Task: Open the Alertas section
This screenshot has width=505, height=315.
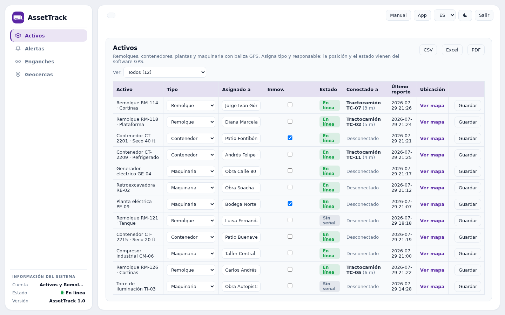Action: click(x=49, y=49)
